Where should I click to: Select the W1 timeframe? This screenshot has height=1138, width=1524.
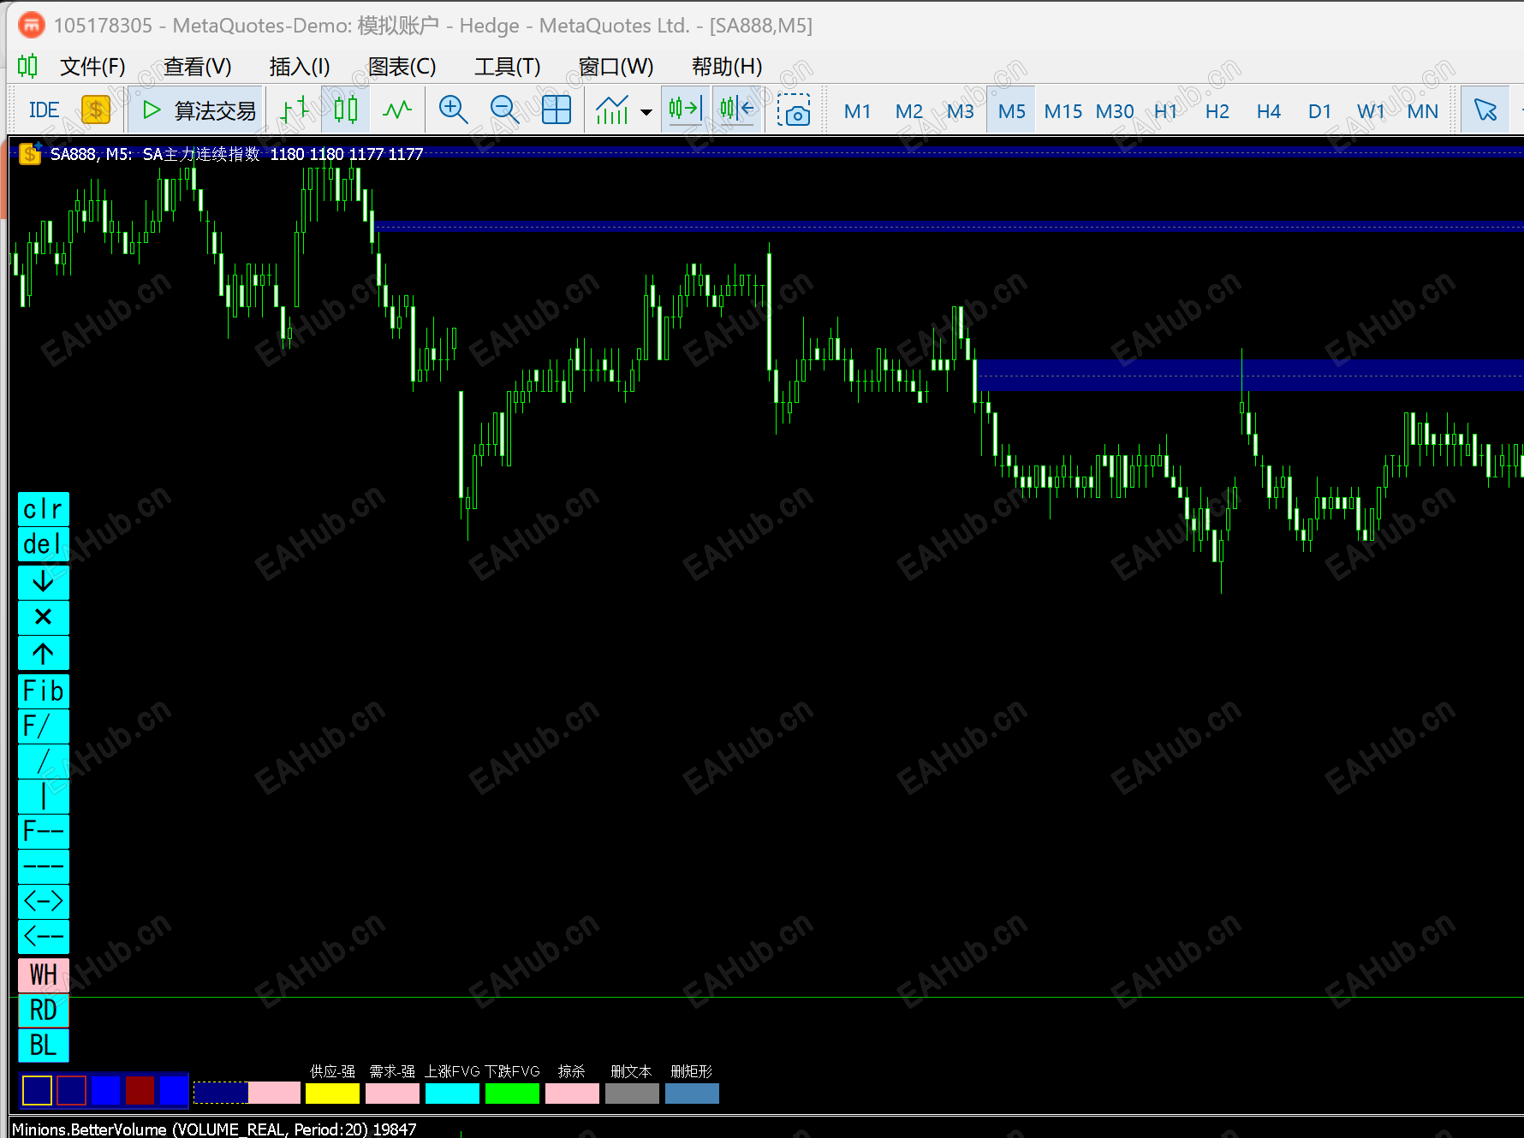pyautogui.click(x=1371, y=111)
